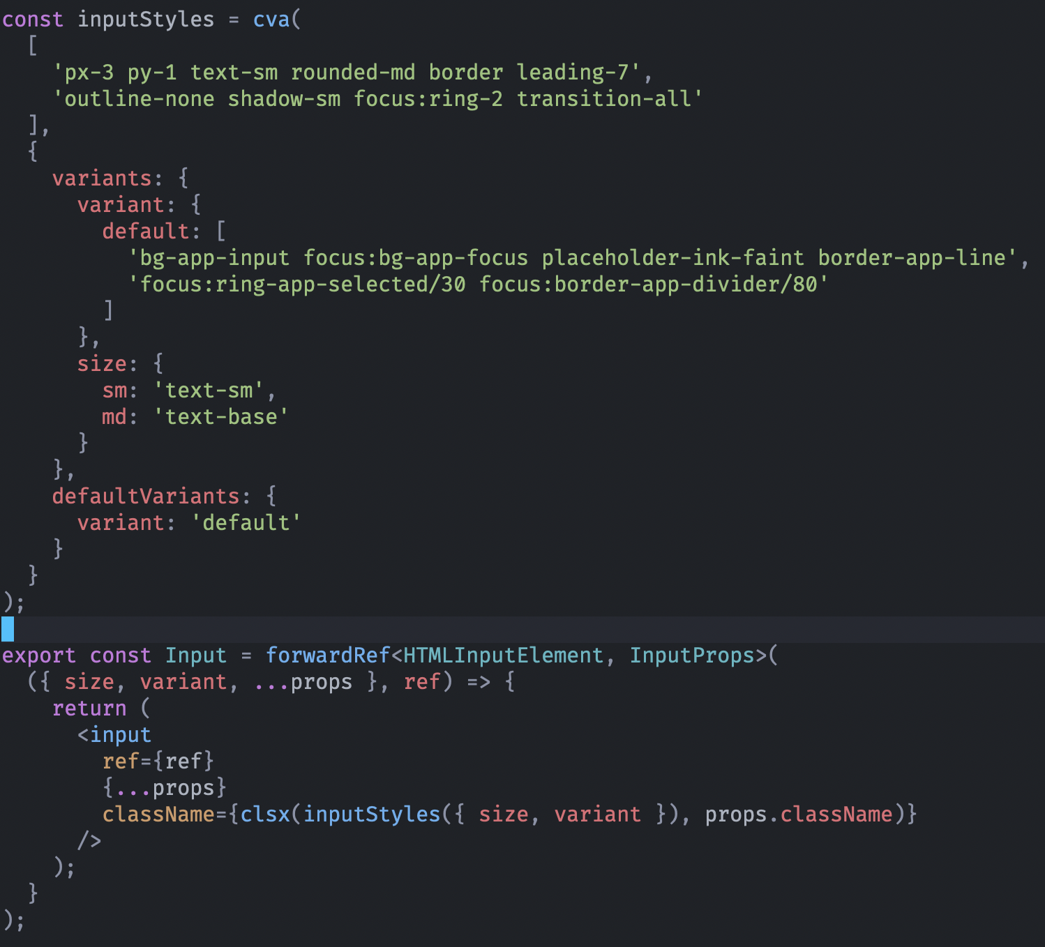Click the /> self-closing tag

coord(89,841)
